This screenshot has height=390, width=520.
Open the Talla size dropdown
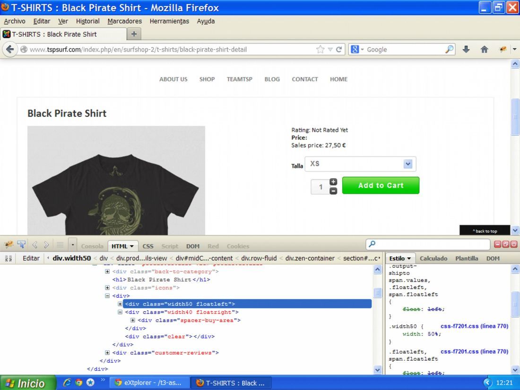coord(407,164)
